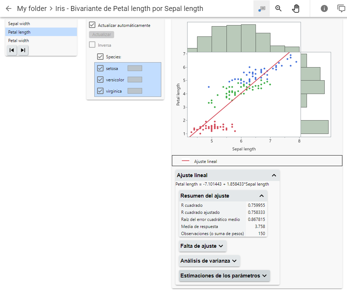Select Petal width in the column list

point(19,41)
